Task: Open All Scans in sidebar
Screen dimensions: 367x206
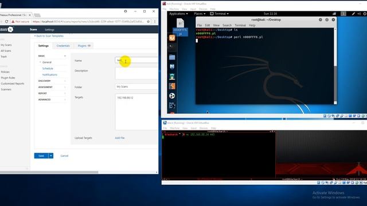Action: point(6,51)
